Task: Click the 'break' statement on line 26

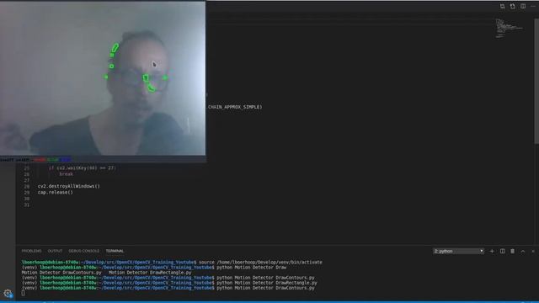Action: tap(66, 174)
